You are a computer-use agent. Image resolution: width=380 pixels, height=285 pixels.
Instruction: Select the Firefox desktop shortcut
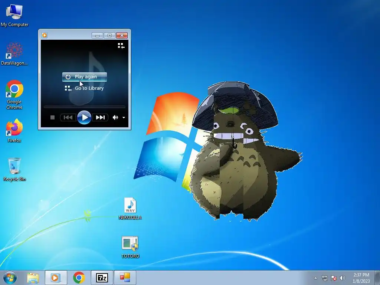coord(14,130)
